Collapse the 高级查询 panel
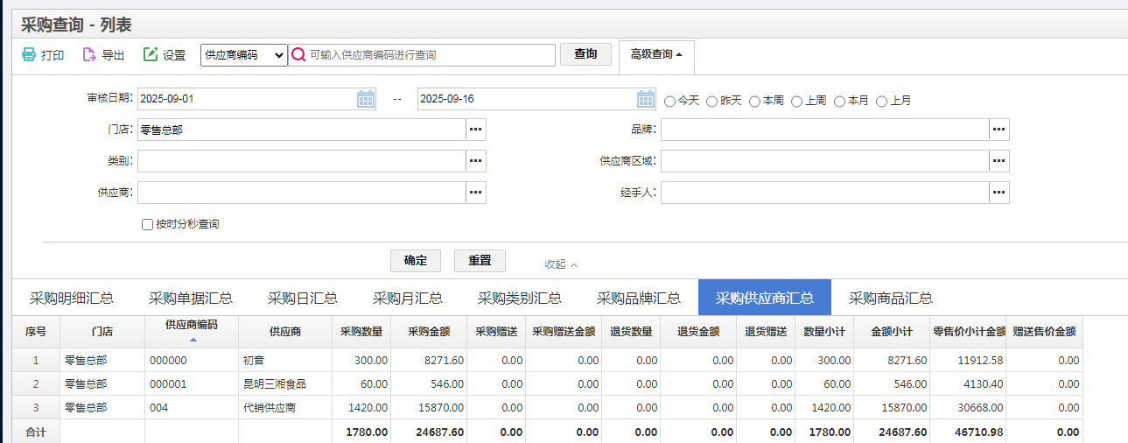 tap(655, 54)
